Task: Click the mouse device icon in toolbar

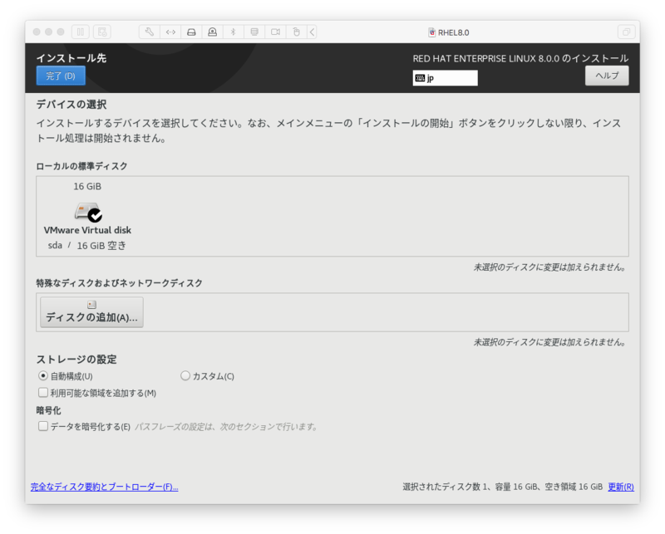Action: pos(297,32)
